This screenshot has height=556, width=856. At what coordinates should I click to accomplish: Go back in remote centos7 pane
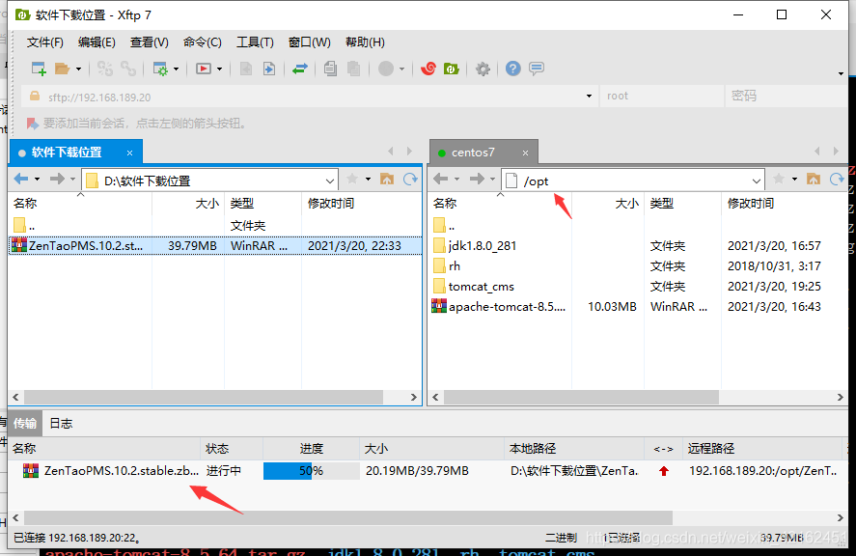(x=441, y=179)
